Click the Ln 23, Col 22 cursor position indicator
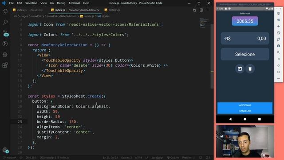 coord(110,158)
